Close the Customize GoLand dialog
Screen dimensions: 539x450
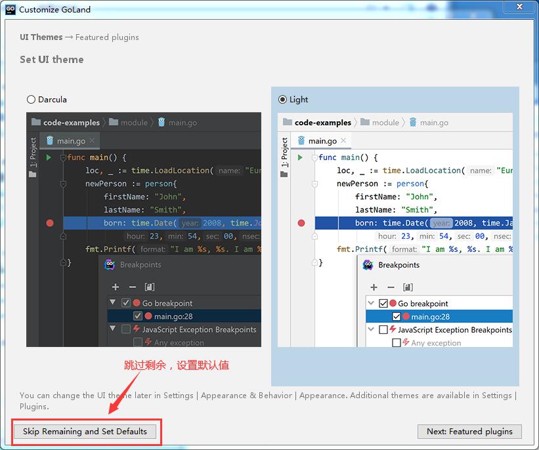pos(519,6)
